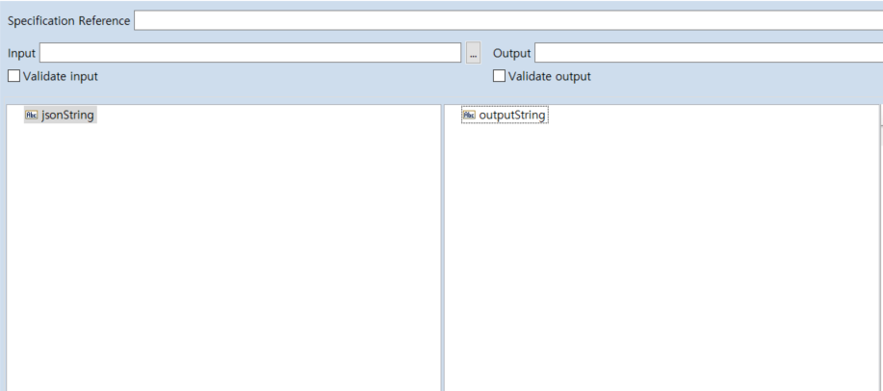This screenshot has height=391, width=883.
Task: Click inside the Output text field
Action: pos(708,53)
